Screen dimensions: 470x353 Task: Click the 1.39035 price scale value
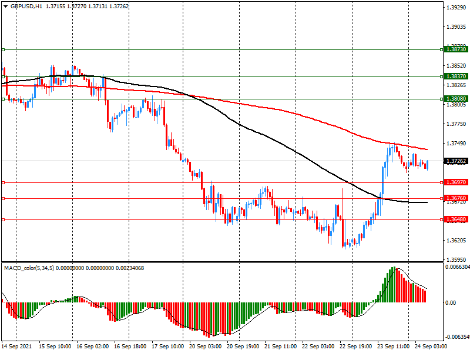456,27
